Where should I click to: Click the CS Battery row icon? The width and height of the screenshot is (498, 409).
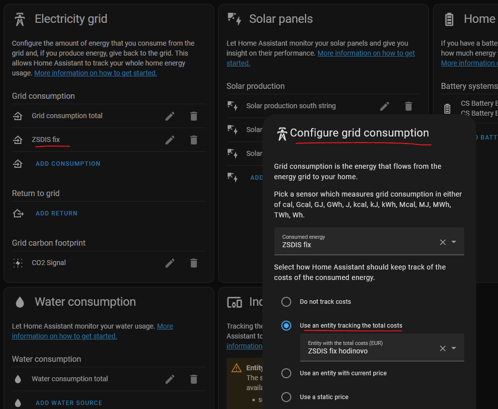[447, 109]
